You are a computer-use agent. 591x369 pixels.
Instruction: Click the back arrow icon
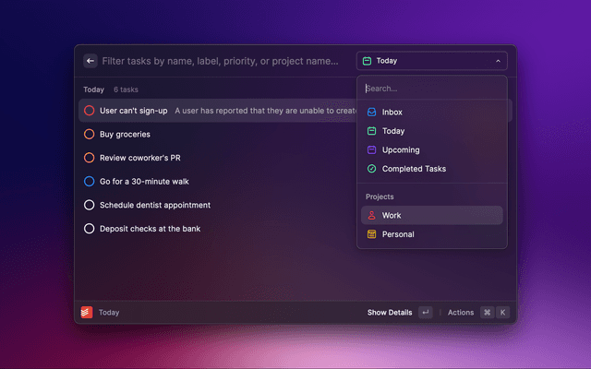coord(90,61)
